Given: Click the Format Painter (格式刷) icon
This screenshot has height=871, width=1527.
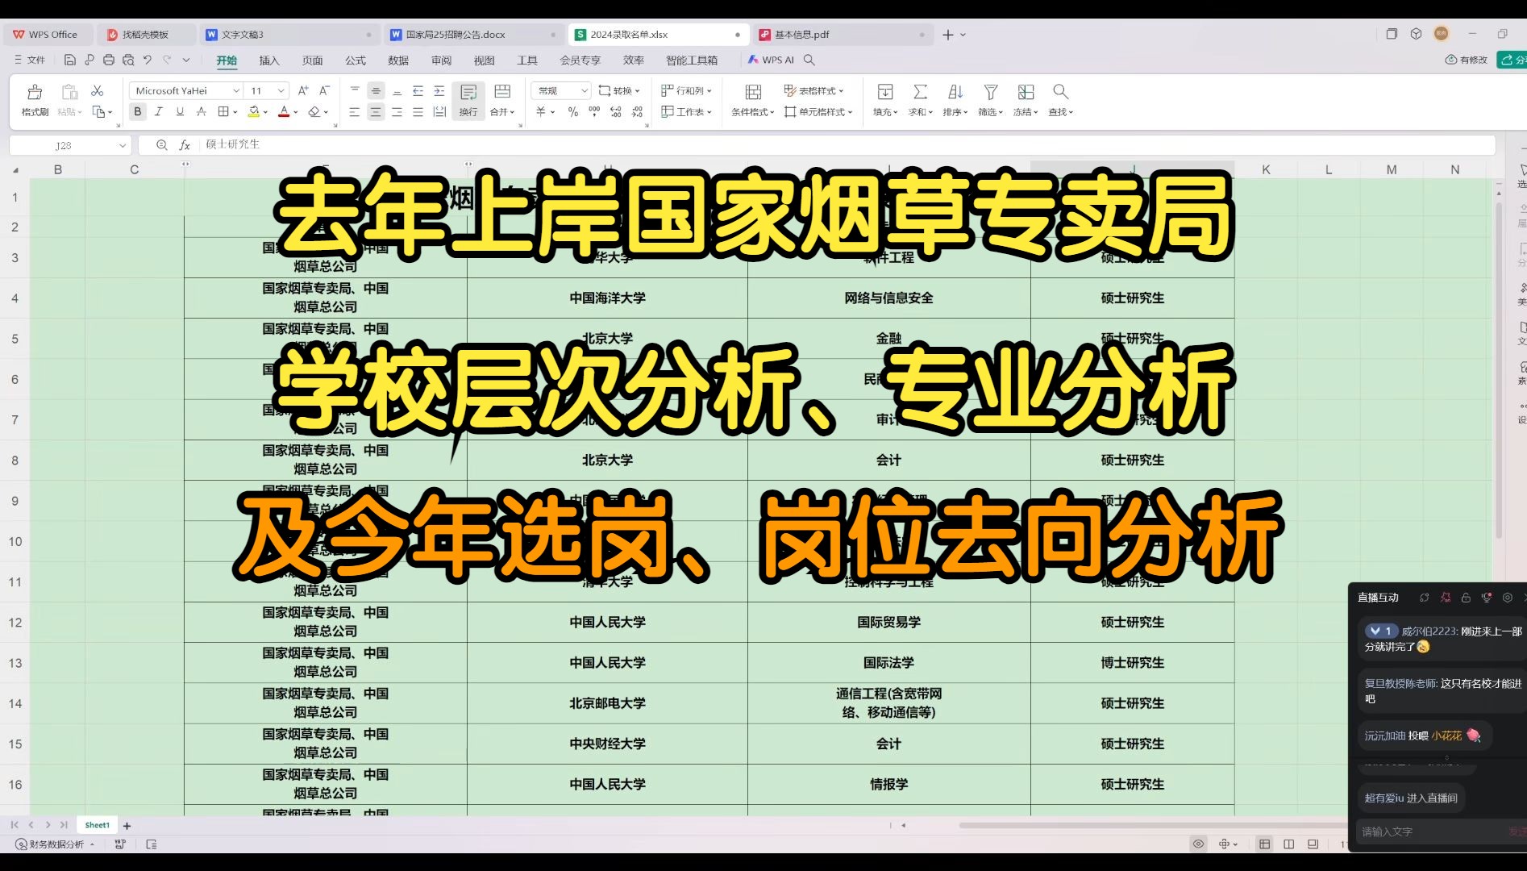Looking at the screenshot, I should (x=35, y=92).
